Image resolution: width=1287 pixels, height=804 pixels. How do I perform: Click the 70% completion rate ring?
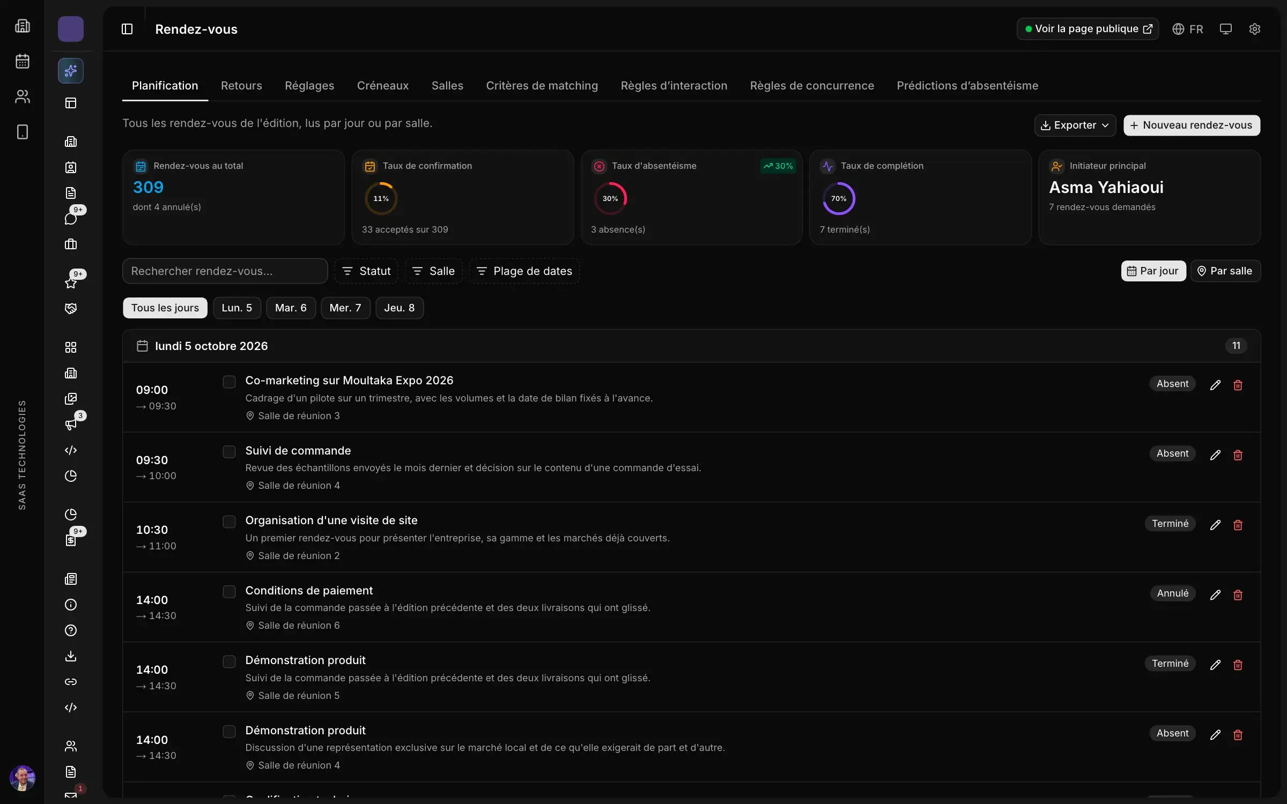tap(839, 199)
